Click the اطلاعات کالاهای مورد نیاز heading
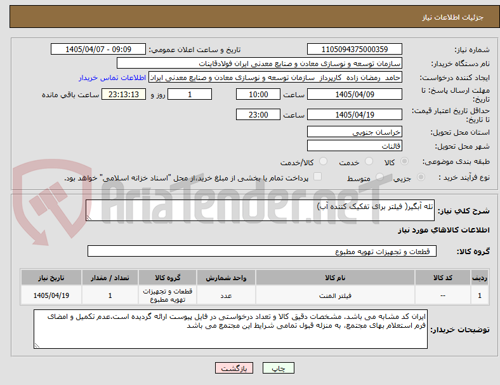Screen dimensions: 500x385 click(444, 230)
